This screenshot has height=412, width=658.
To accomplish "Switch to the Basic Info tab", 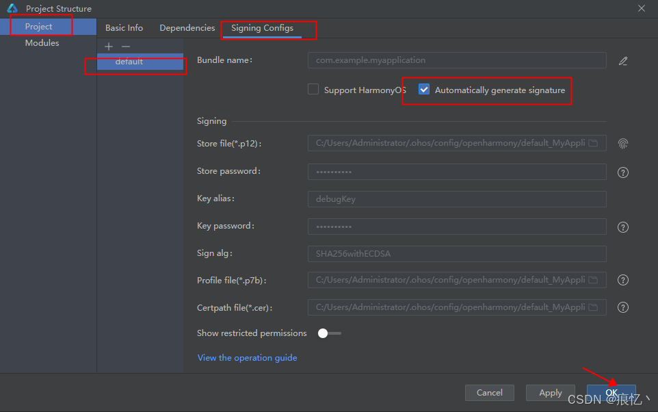I will [124, 27].
